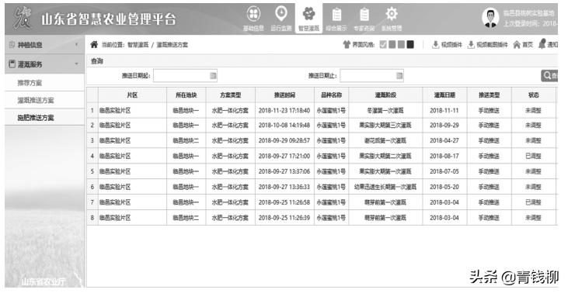
Task: Select the 智慧灌溉 module tab
Action: point(308,19)
